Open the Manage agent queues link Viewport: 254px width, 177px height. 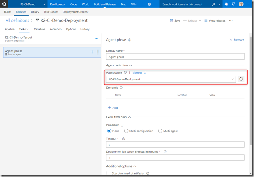[139, 72]
